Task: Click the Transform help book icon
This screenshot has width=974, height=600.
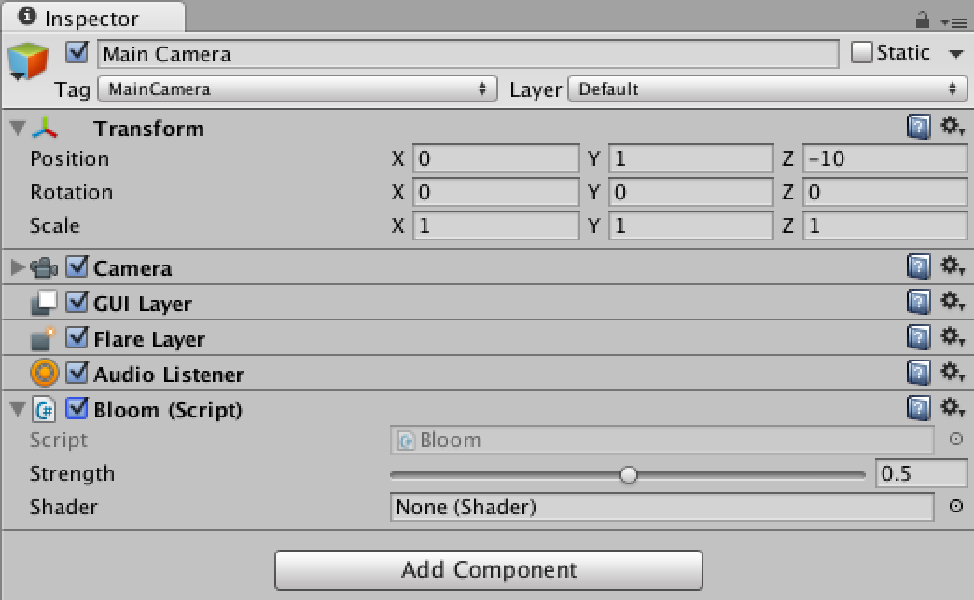Action: (918, 128)
